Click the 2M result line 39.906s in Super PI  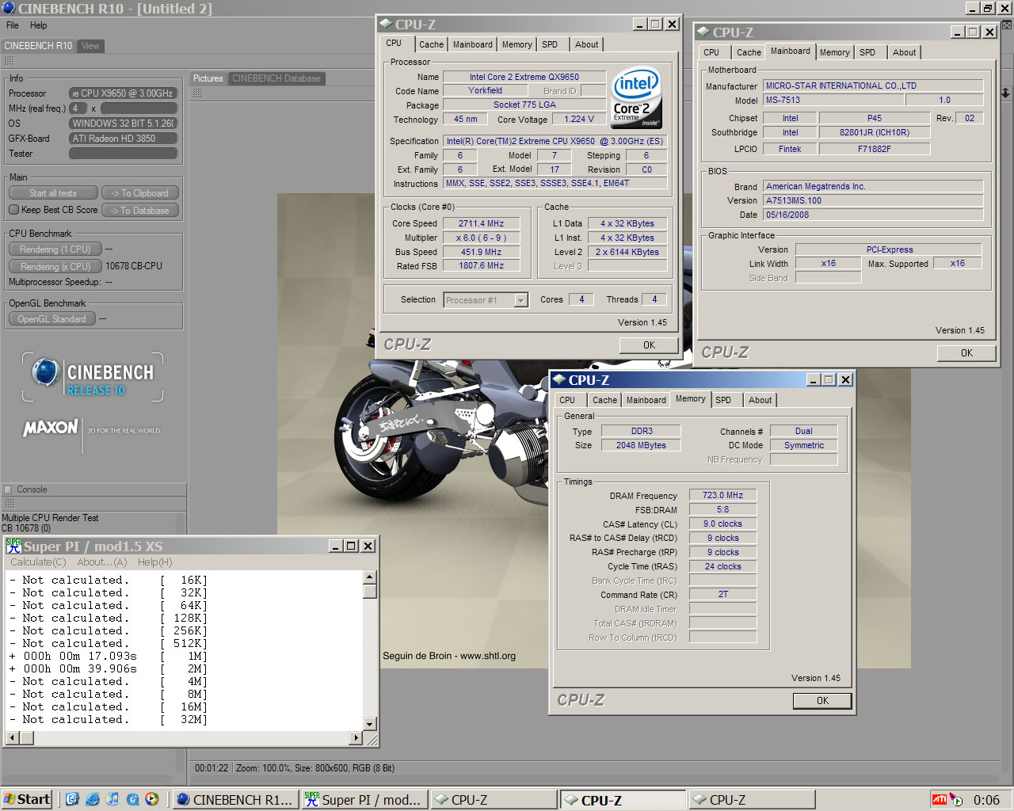(x=109, y=668)
